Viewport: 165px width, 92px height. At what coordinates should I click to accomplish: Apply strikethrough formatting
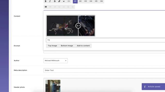tap(55, 1)
